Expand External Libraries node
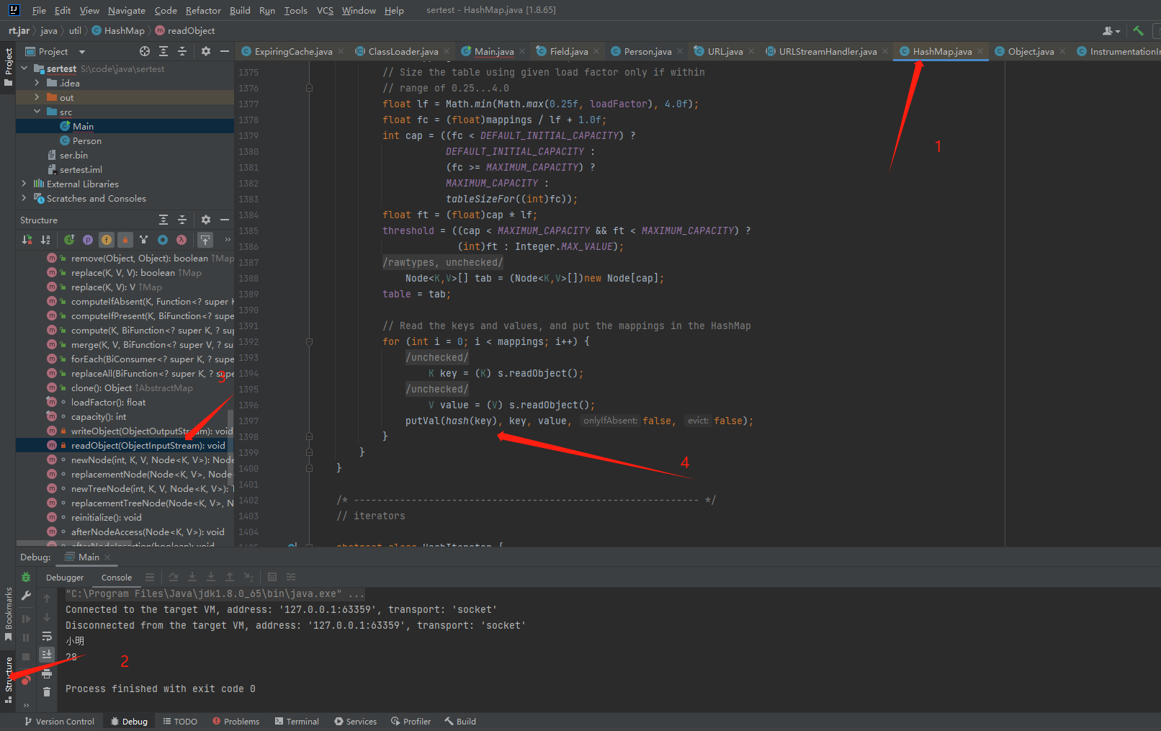This screenshot has height=731, width=1161. click(24, 184)
